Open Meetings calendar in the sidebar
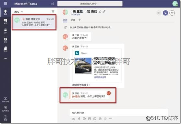 click(x=6, y=40)
